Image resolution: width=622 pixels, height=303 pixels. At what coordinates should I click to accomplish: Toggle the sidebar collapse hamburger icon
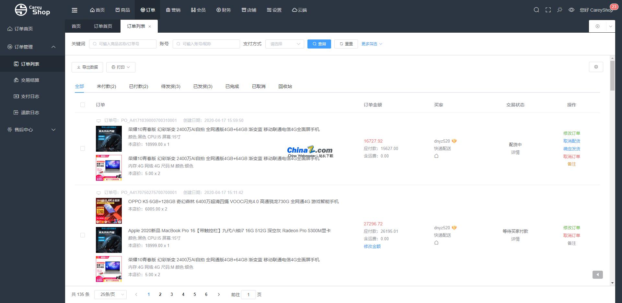click(75, 10)
